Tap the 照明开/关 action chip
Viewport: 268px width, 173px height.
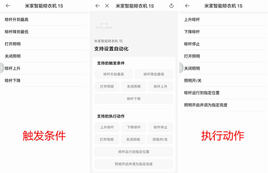160,139
